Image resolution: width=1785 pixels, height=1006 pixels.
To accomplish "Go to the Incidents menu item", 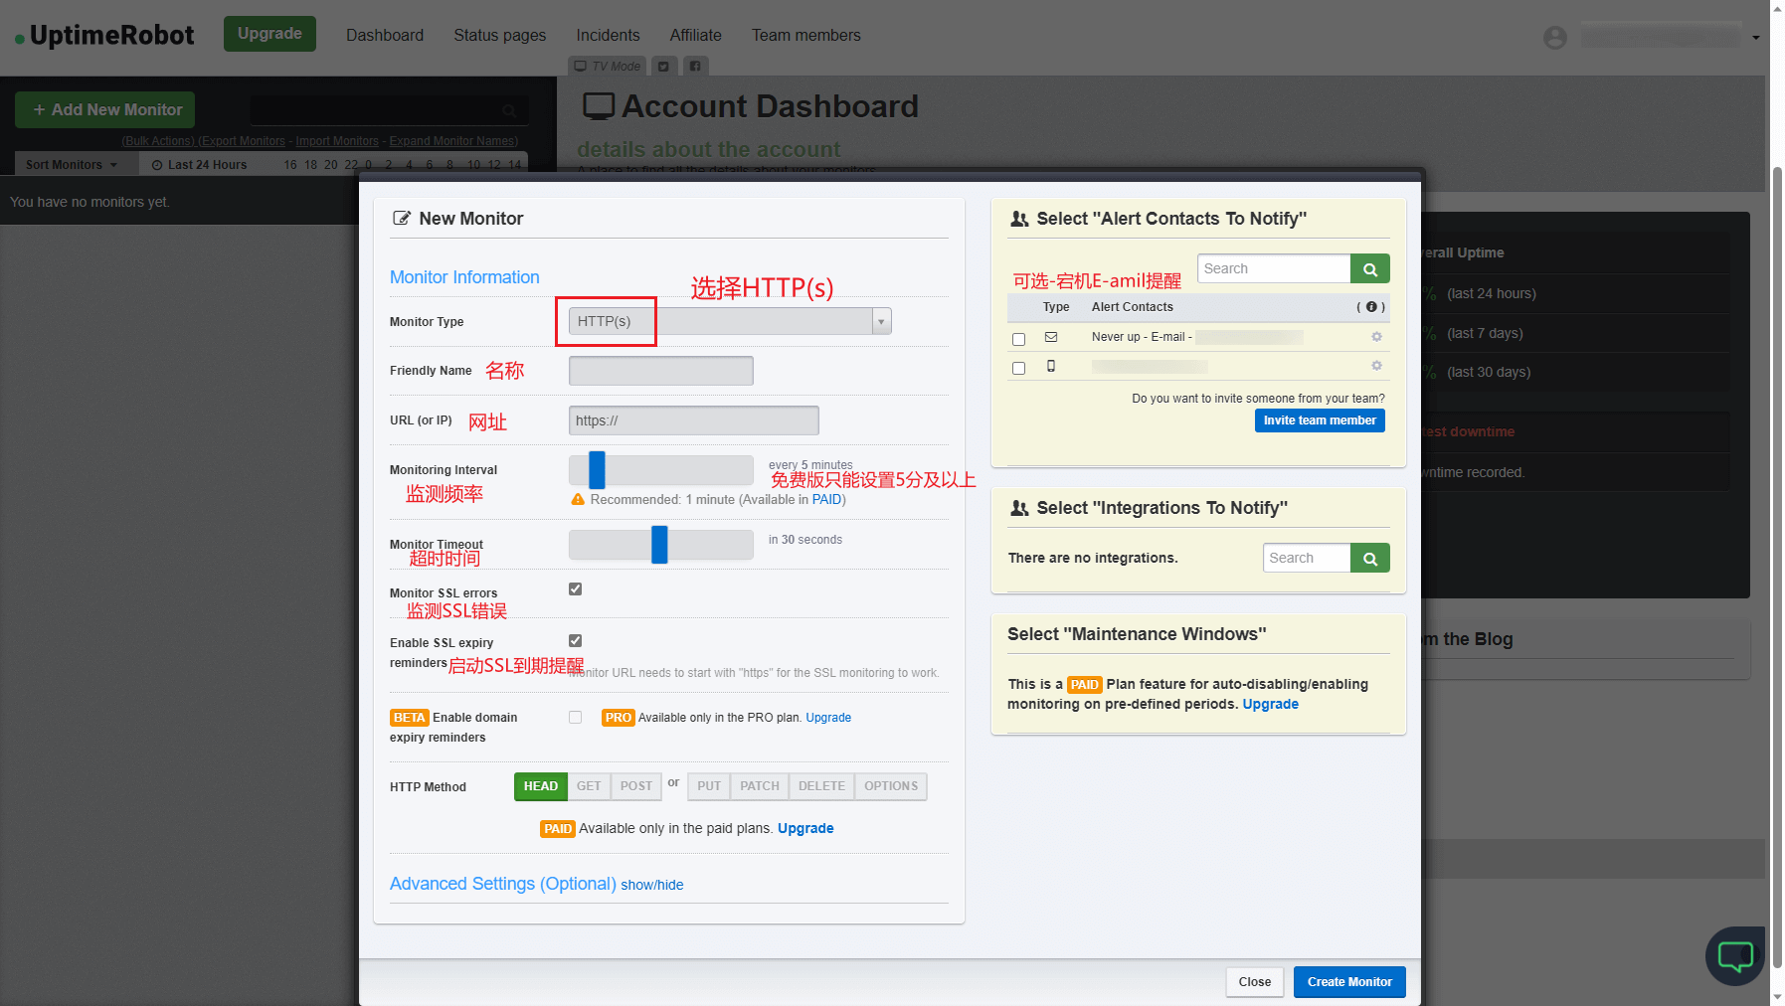I will click(608, 35).
